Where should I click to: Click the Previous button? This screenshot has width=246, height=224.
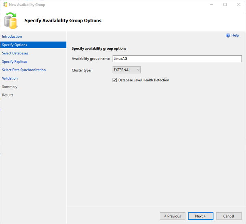pos(173,216)
